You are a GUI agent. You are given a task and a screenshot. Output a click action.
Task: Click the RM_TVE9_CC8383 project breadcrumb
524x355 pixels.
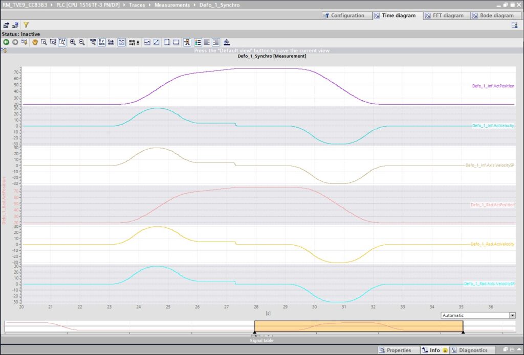25,5
